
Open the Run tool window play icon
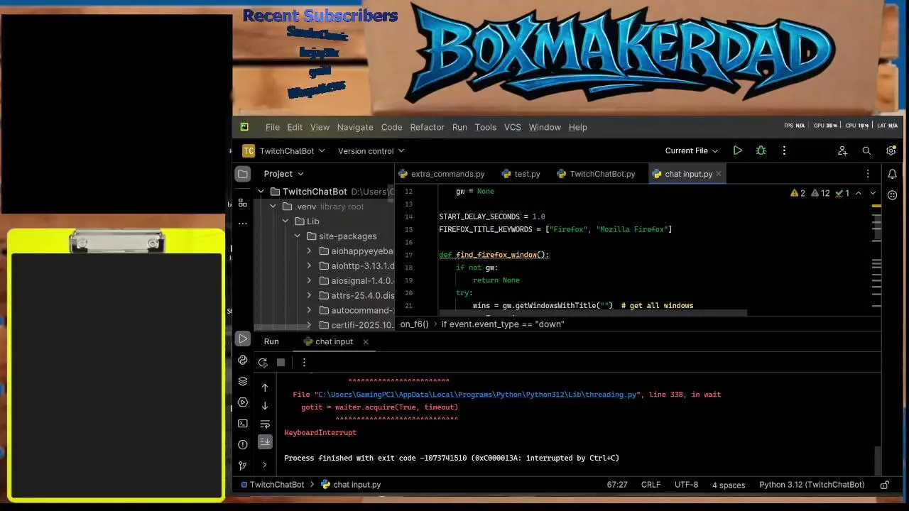coord(243,339)
